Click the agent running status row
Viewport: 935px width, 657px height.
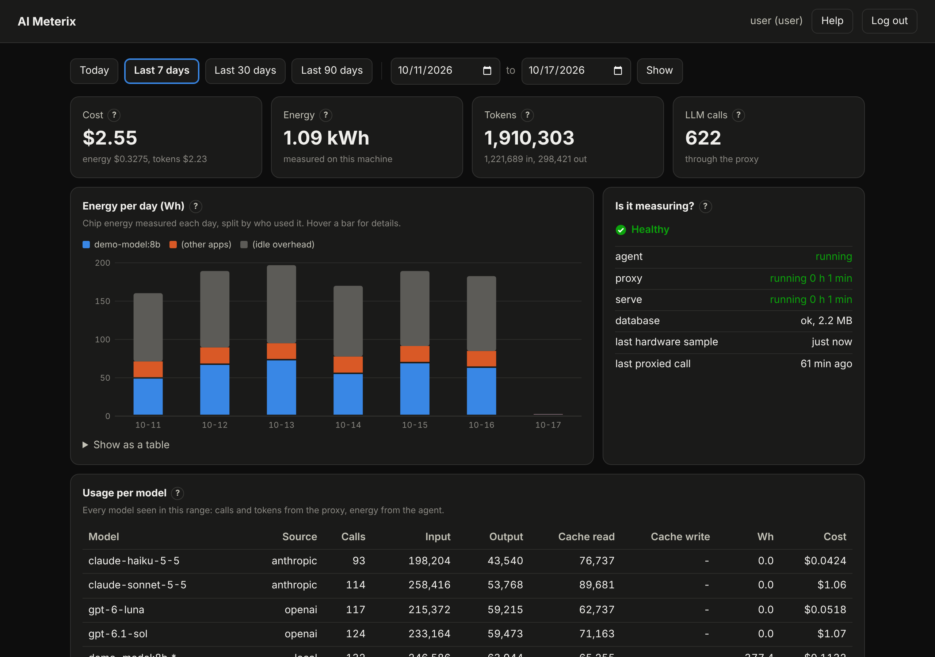click(x=733, y=257)
